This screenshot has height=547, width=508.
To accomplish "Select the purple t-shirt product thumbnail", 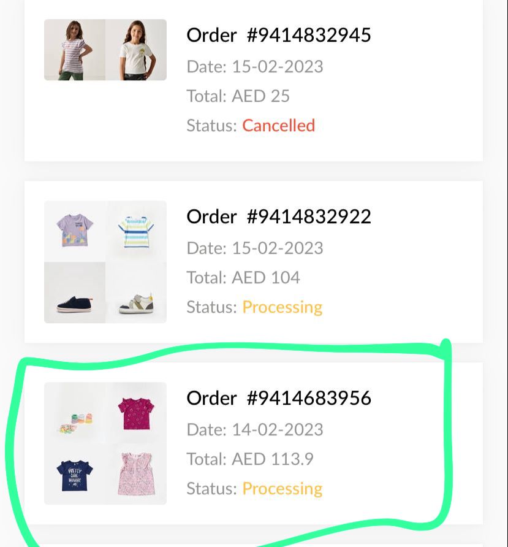I will point(75,231).
